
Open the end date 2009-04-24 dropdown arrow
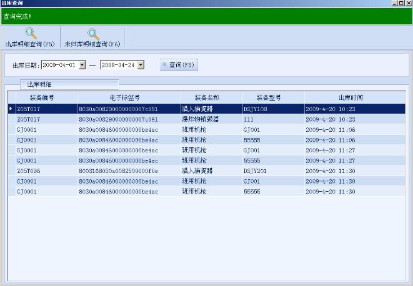141,64
